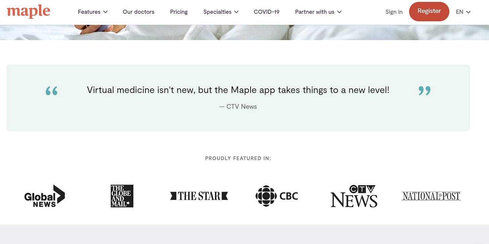
Task: Click the closing quotation mark icon
Action: [425, 90]
